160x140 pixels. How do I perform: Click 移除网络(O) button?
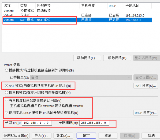(x=117, y=58)
